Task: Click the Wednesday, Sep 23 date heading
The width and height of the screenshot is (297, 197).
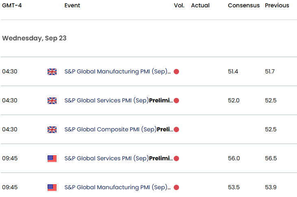Action: point(34,38)
